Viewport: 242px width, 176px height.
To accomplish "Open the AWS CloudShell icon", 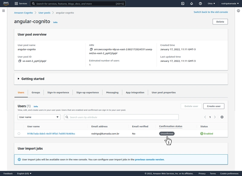I will click(x=183, y=4).
